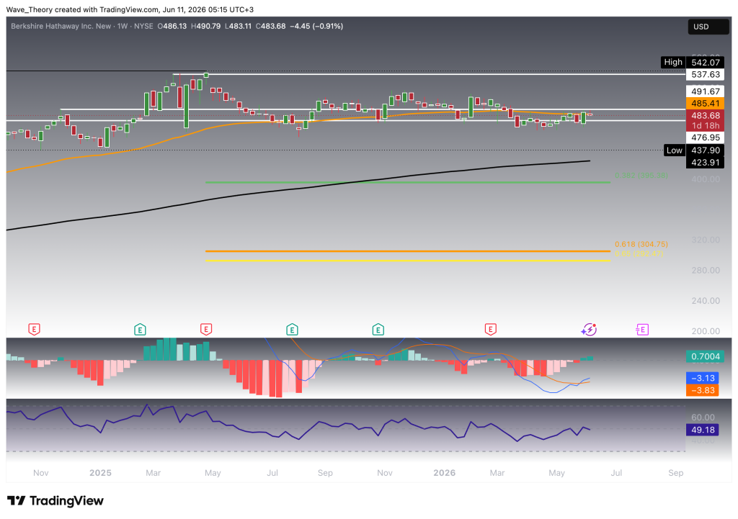Click the 2026 label on the time axis
738x519 pixels.
click(x=444, y=473)
